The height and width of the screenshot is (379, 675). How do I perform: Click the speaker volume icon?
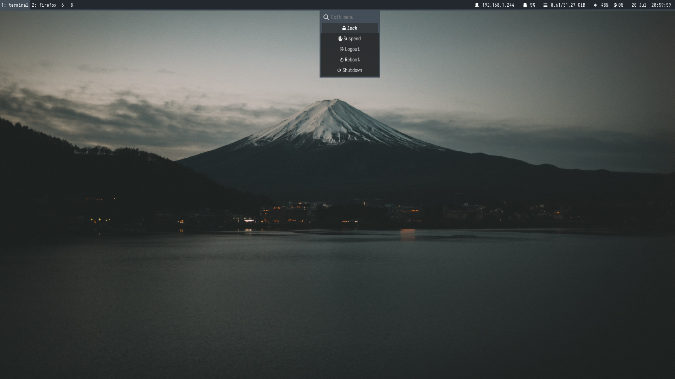tap(595, 5)
